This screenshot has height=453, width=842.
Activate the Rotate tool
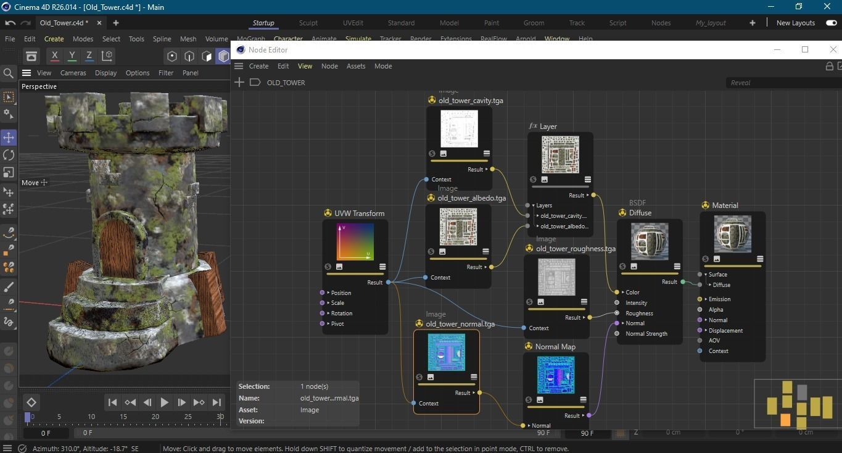coord(9,155)
